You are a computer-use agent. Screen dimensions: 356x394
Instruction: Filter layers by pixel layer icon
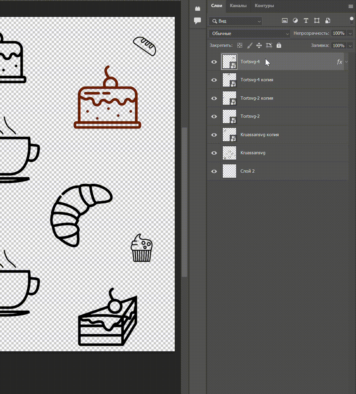coord(285,21)
